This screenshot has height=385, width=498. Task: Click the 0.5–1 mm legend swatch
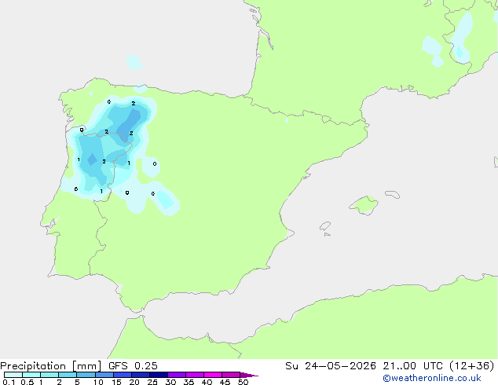coord(31,375)
